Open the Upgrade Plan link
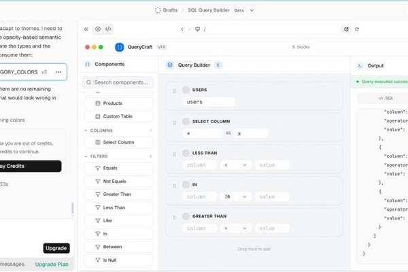The image size is (408, 272). pos(52,265)
